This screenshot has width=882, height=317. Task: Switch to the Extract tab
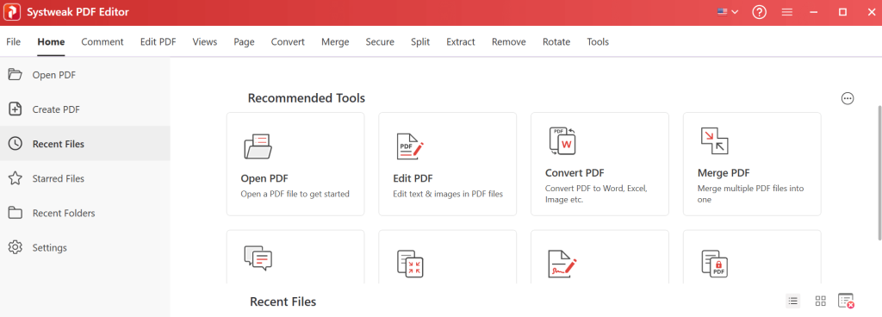coord(461,41)
